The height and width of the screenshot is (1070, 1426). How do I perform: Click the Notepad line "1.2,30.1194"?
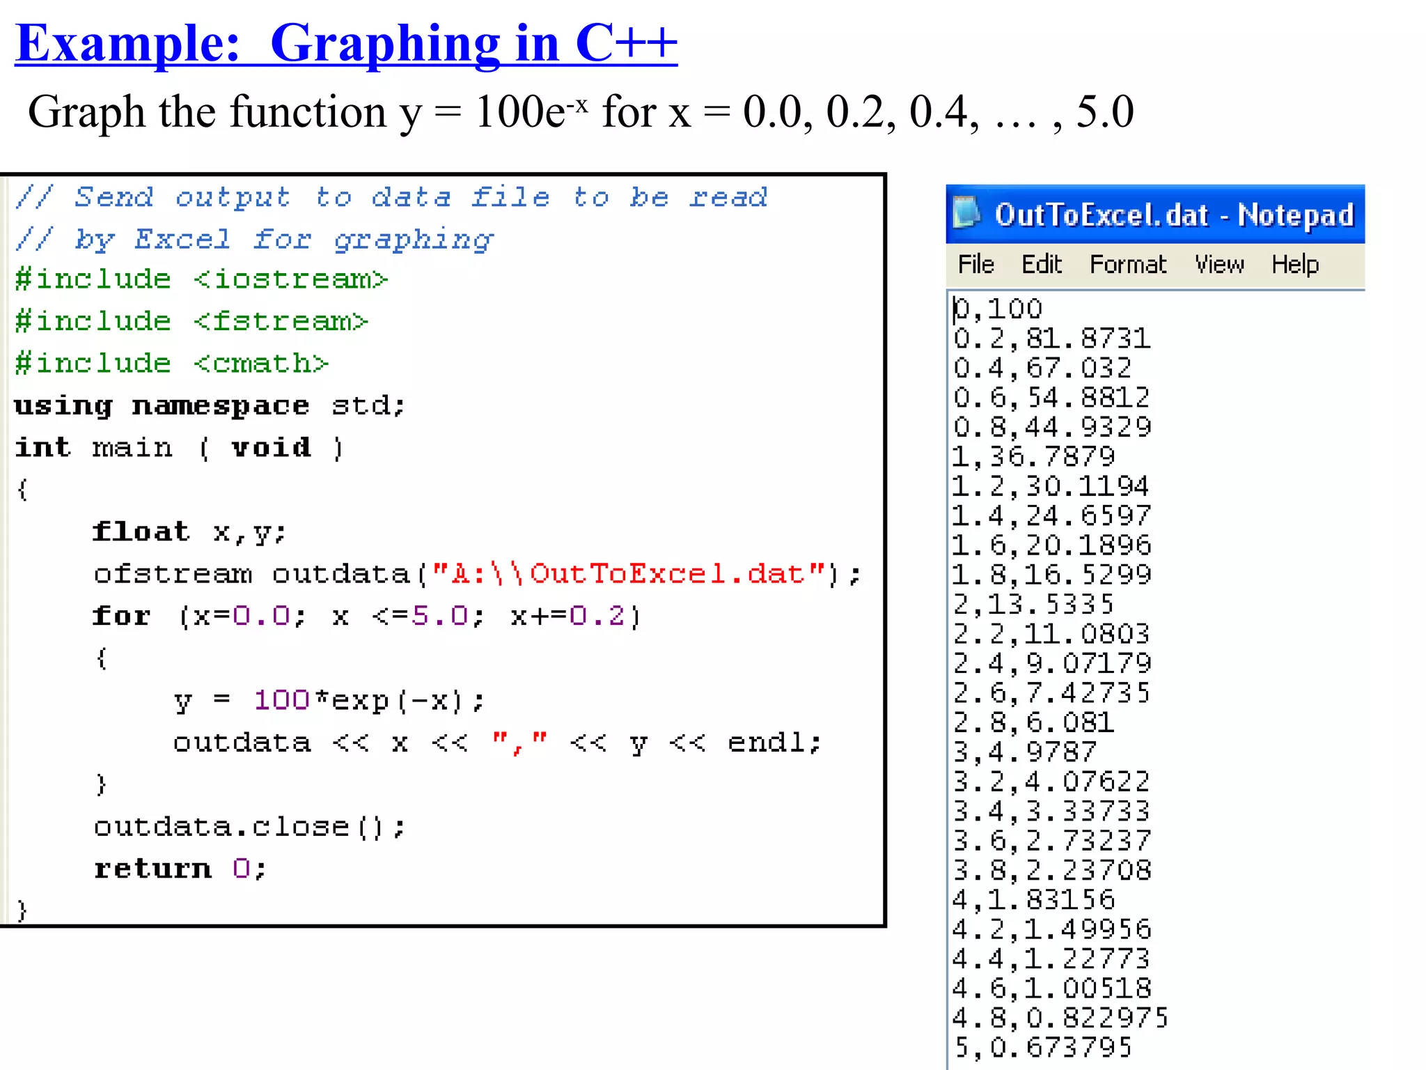1051,487
